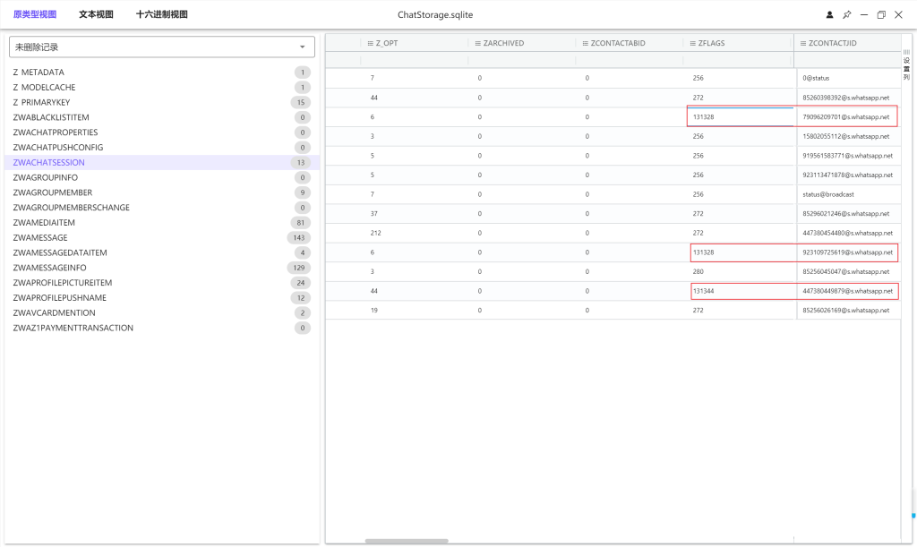Click the ZCONTACTJID column menu icon
The height and width of the screenshot is (547, 917).
(x=802, y=43)
